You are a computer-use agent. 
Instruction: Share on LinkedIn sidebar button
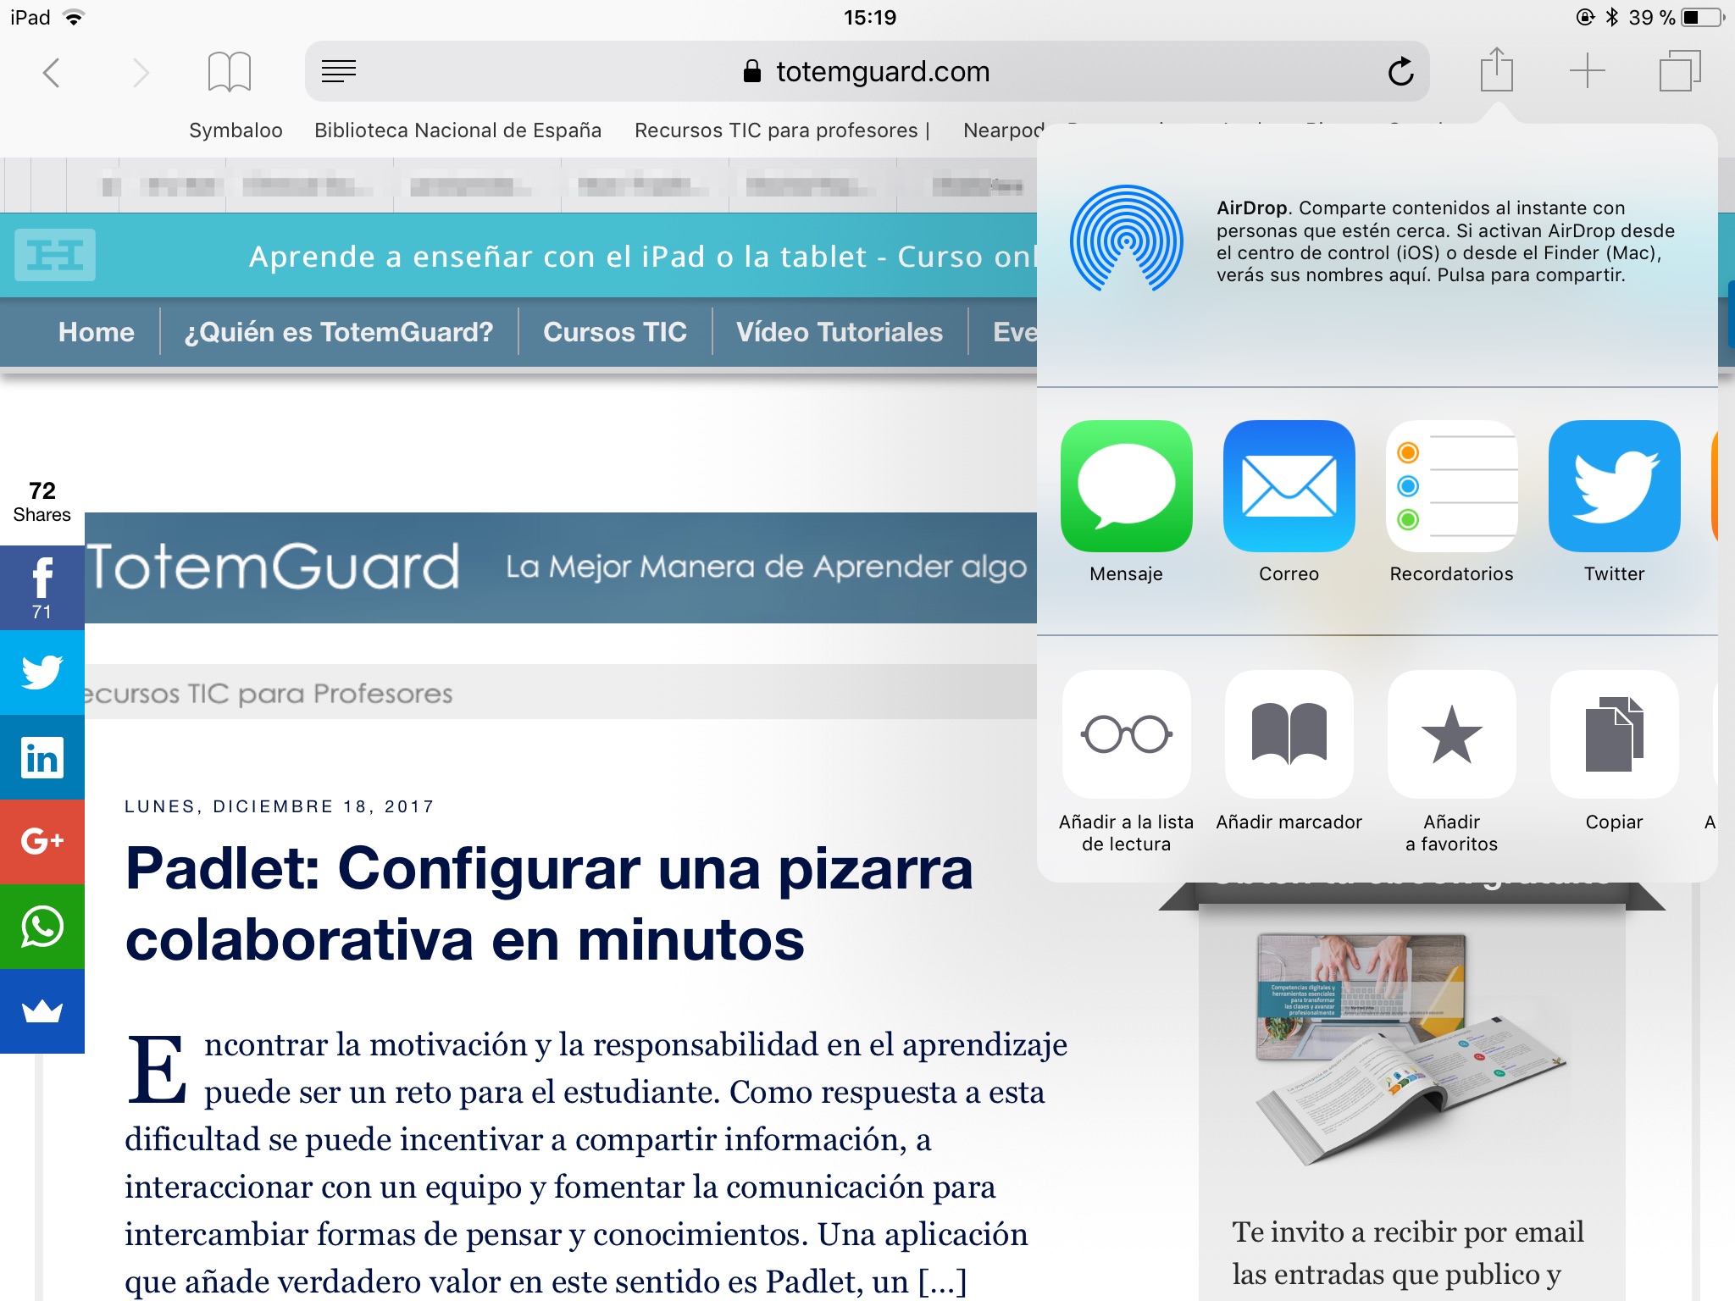(x=42, y=757)
